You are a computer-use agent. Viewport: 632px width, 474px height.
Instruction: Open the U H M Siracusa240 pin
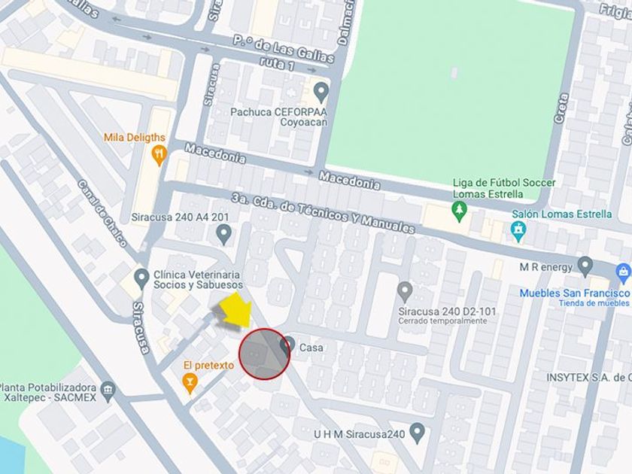[x=417, y=433]
